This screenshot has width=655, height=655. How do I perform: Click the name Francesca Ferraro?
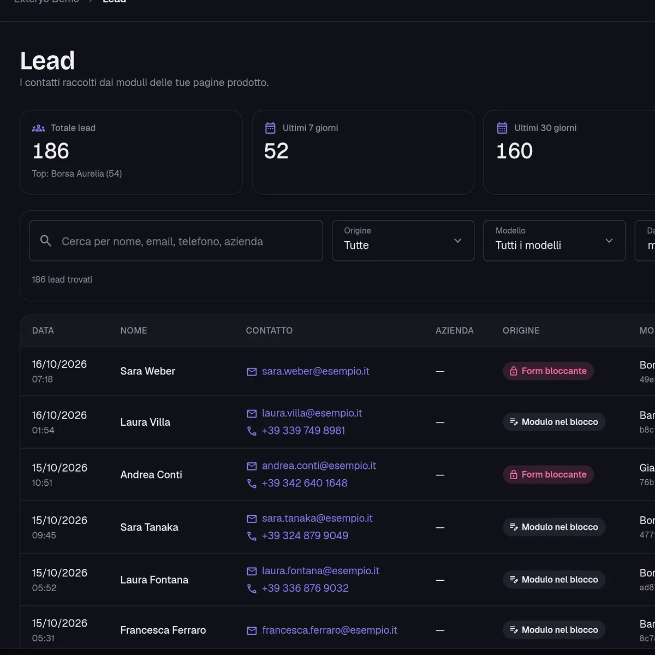click(x=163, y=630)
